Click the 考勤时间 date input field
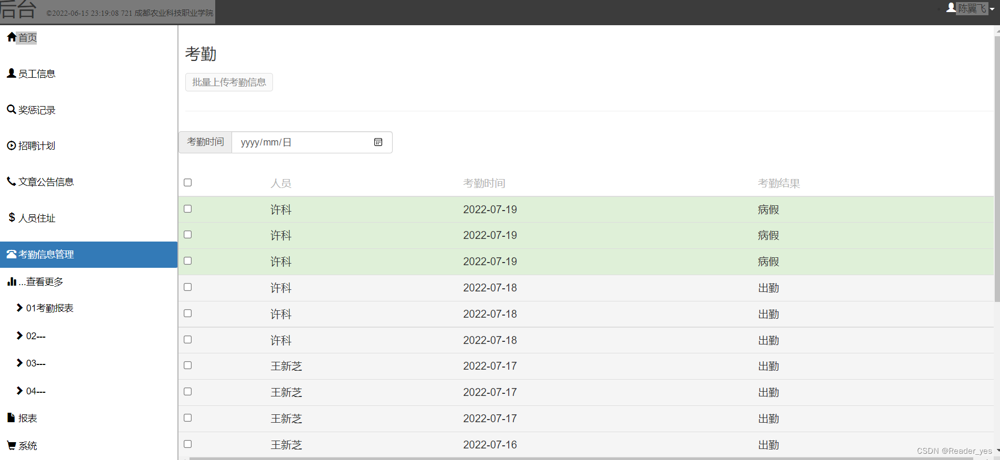Screen dimensions: 1000x460 coord(312,142)
